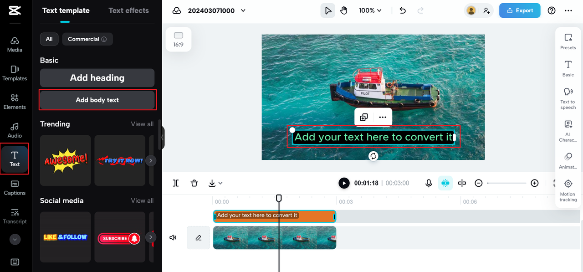Image resolution: width=583 pixels, height=272 pixels.
Task: Open text overlay more options
Action: point(383,117)
